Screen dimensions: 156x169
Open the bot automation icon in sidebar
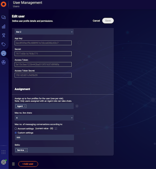click(x=4, y=62)
